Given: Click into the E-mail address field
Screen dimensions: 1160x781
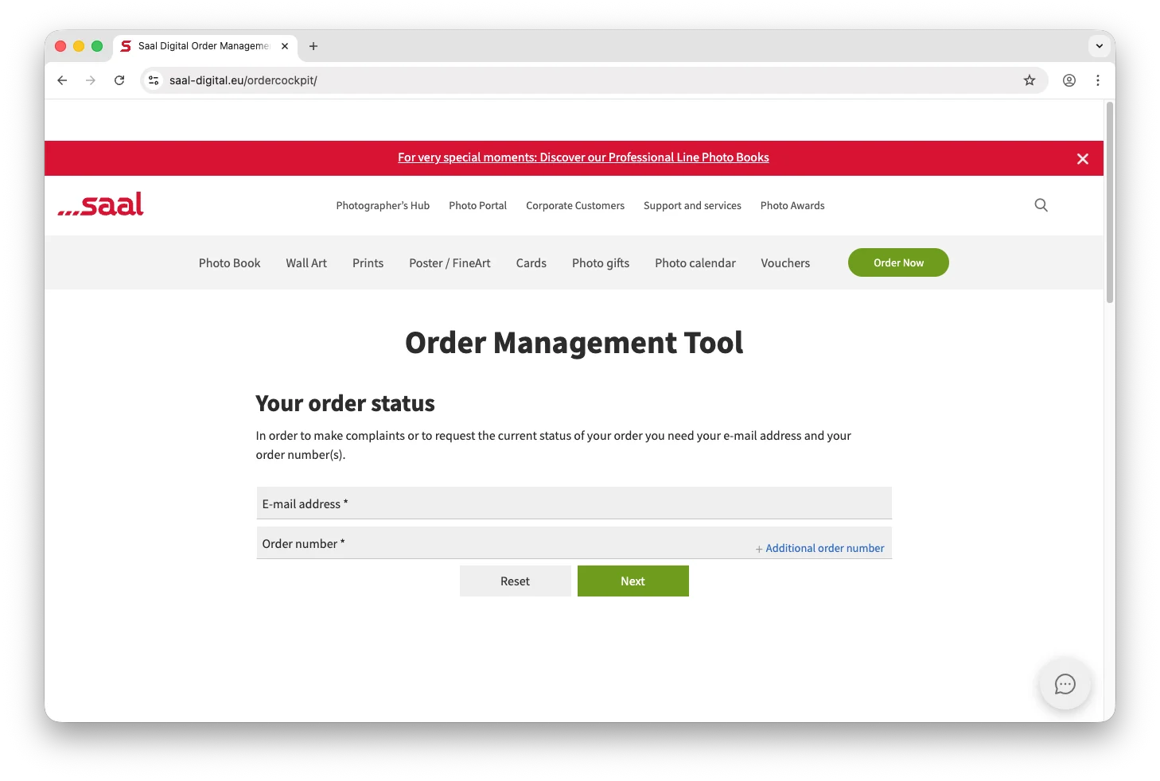Looking at the screenshot, I should (573, 503).
